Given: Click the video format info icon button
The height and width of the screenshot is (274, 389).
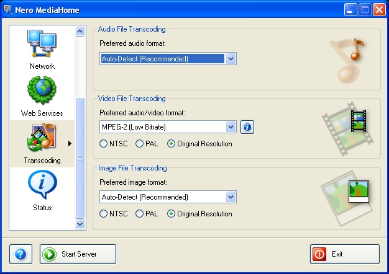Looking at the screenshot, I should coord(247,127).
